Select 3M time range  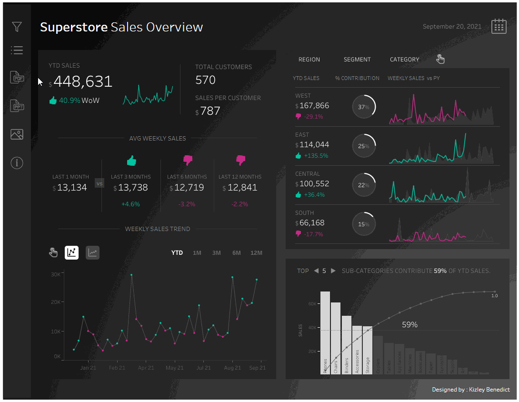217,252
